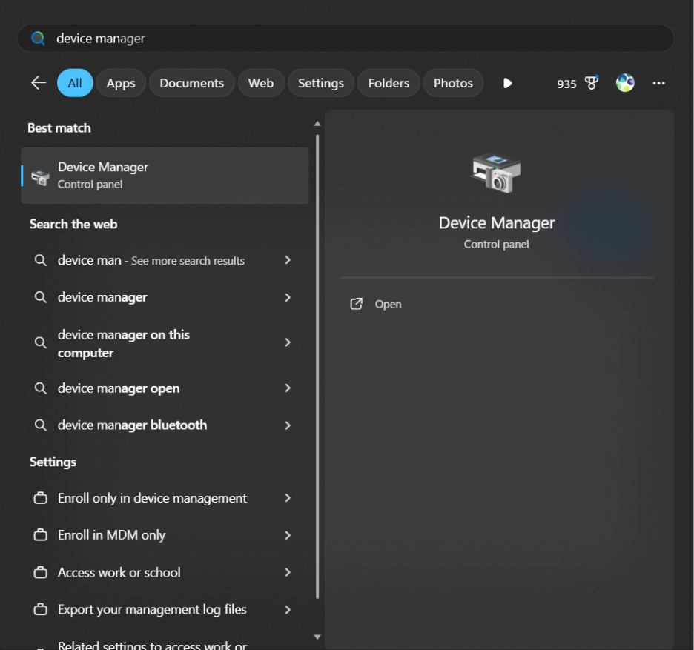Switch to the Apps filter tab
694x650 pixels.
121,83
